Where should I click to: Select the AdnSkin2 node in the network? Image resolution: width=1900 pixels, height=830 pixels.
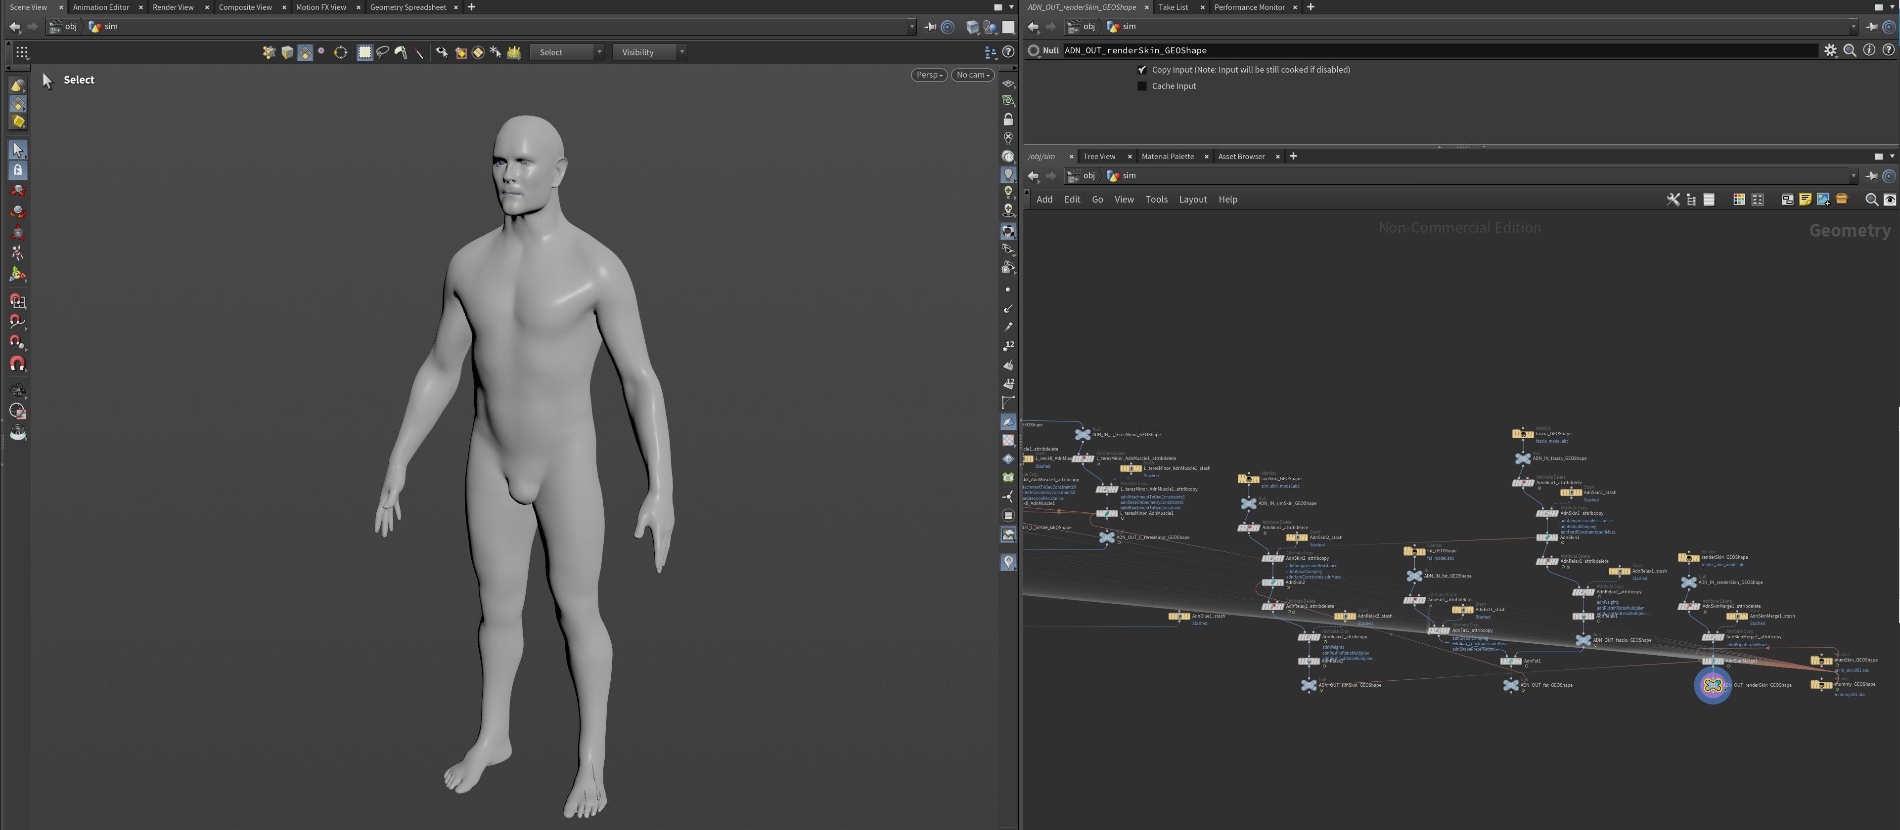click(1273, 581)
